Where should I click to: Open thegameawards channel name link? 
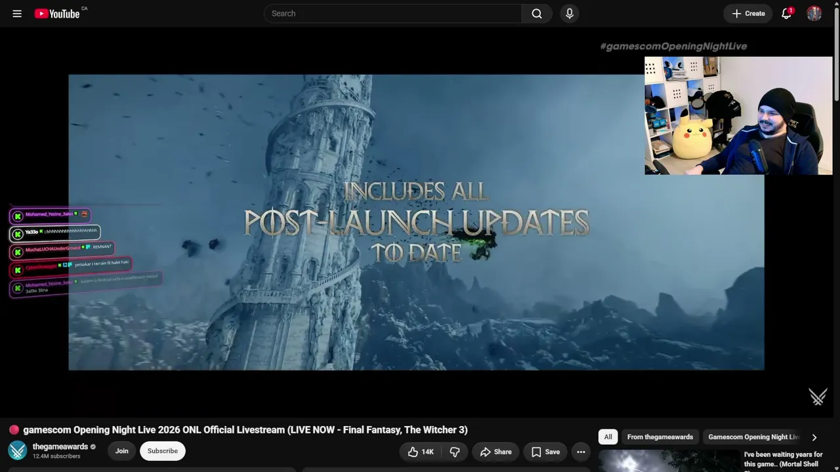60,446
